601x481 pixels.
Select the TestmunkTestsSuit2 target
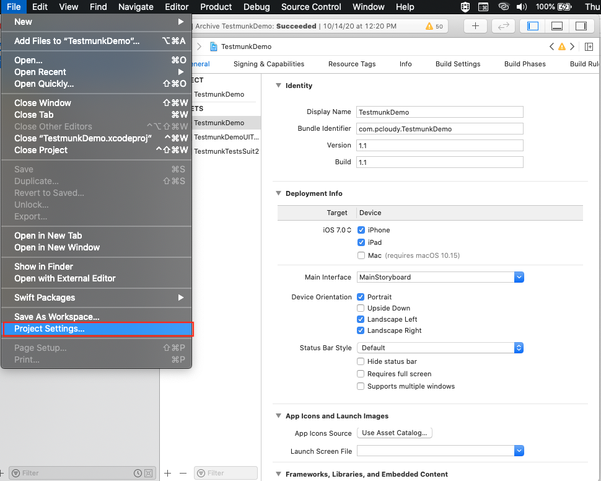point(226,151)
